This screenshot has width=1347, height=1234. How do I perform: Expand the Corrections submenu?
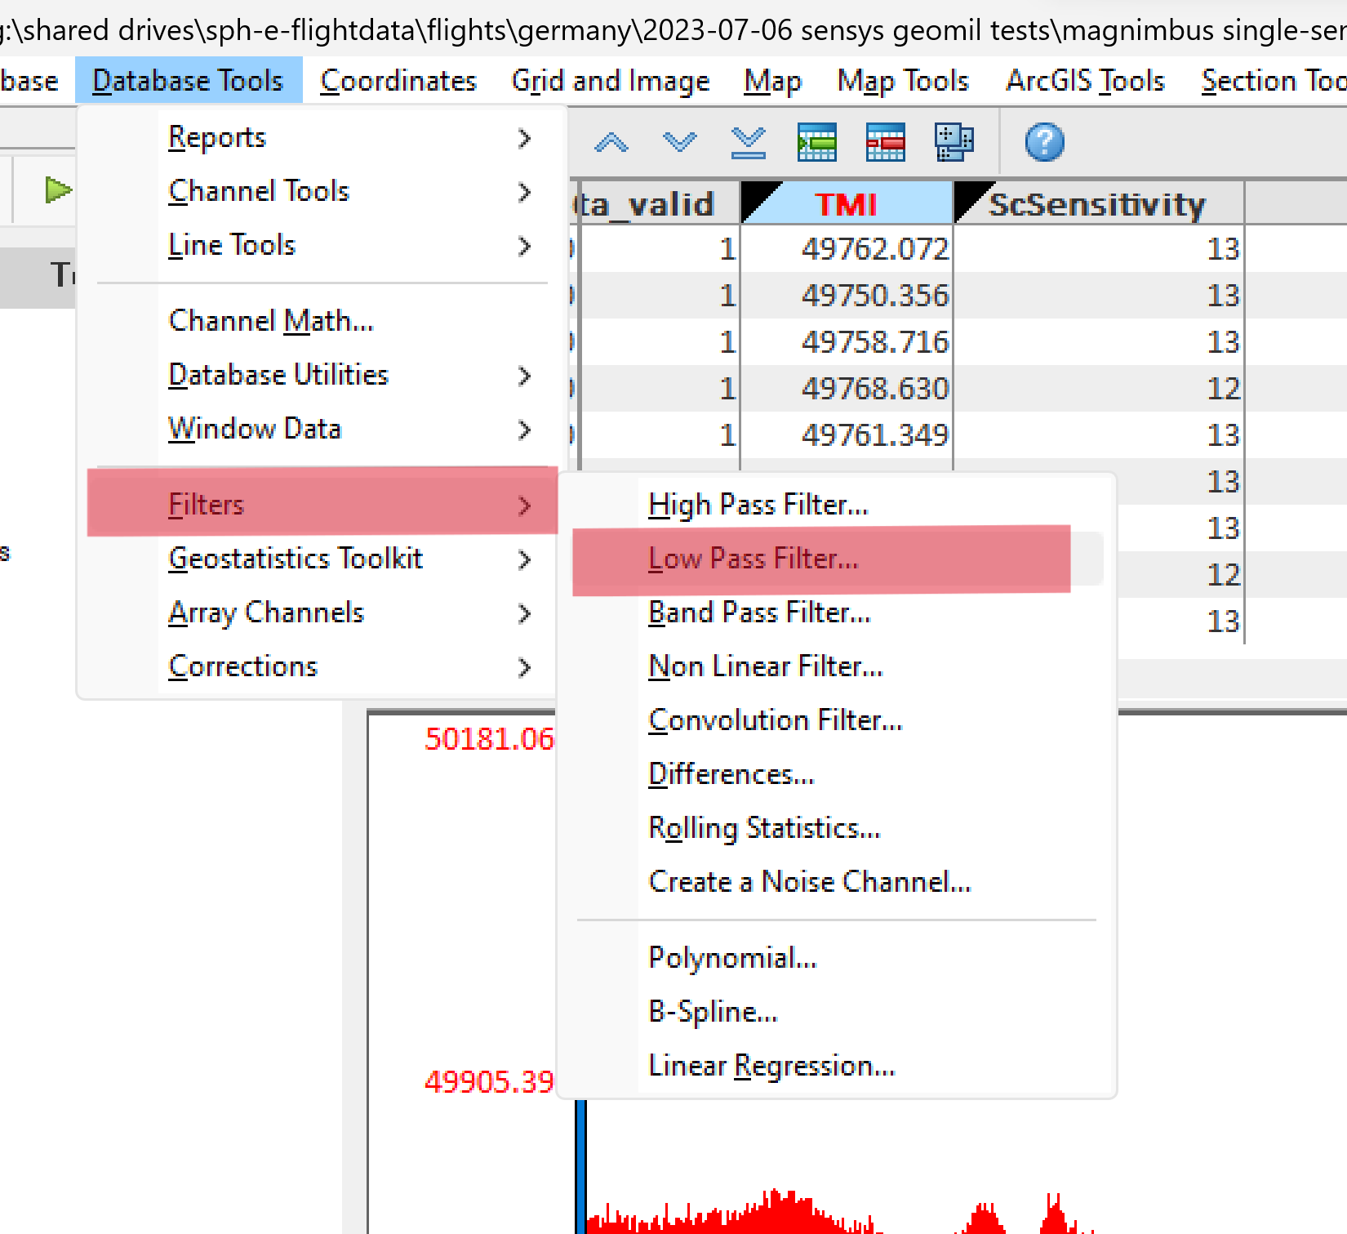point(242,666)
